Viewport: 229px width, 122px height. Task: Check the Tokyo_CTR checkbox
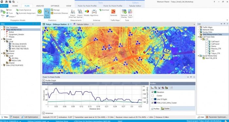[206, 53]
